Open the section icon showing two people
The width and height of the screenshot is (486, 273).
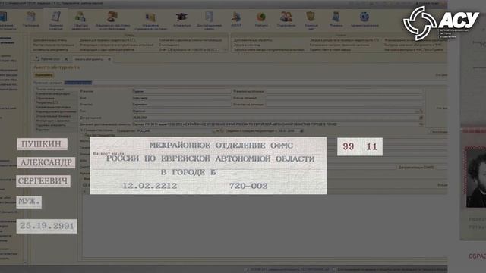pos(286,17)
